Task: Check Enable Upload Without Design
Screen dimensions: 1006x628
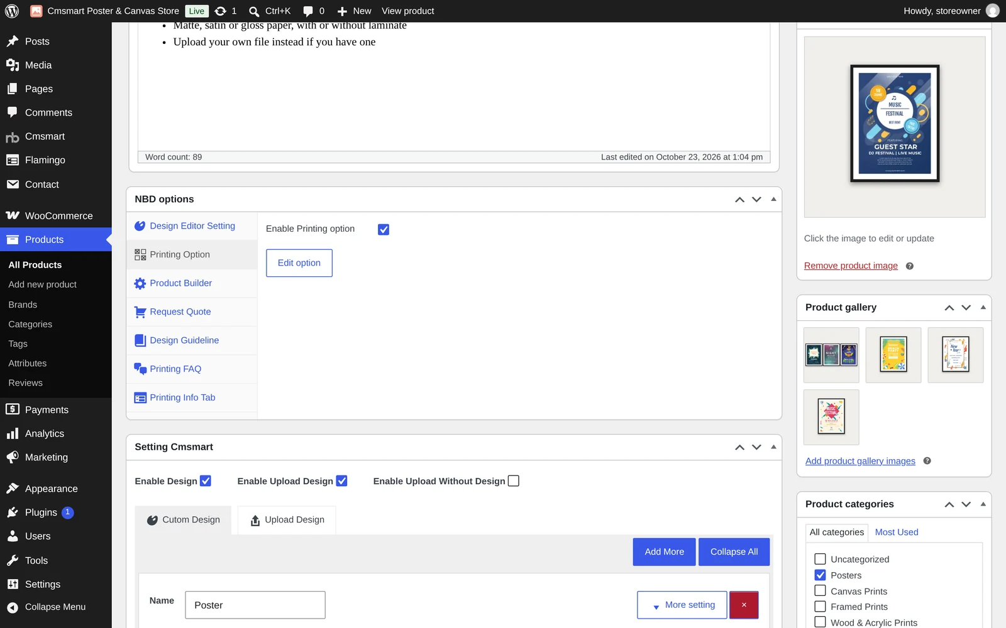Action: [x=514, y=481]
